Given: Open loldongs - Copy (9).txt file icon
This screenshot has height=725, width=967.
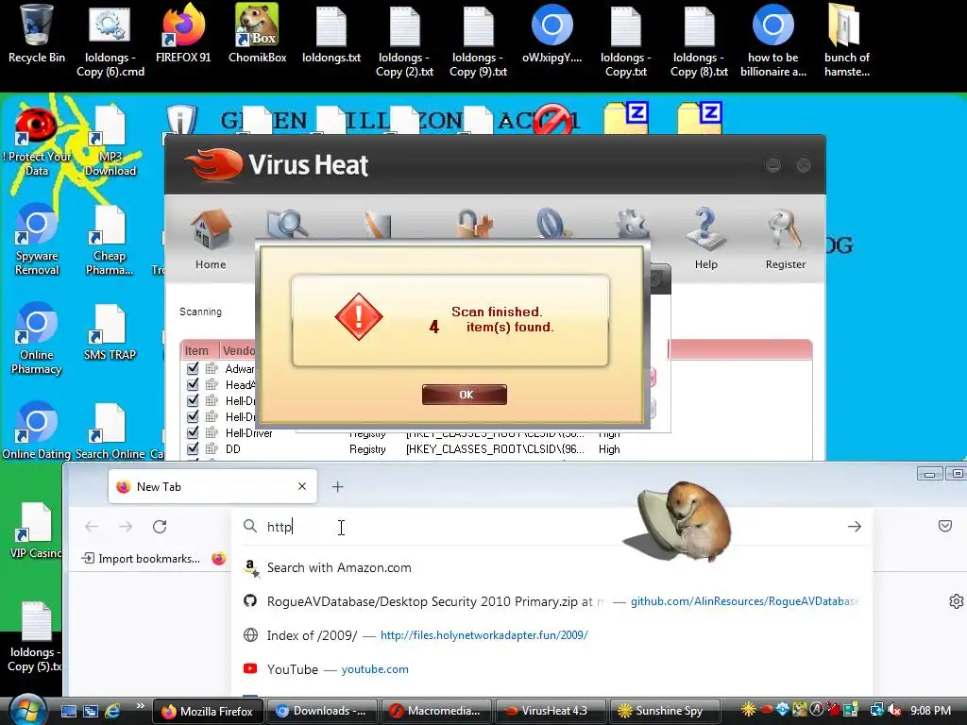Looking at the screenshot, I should pos(478,40).
